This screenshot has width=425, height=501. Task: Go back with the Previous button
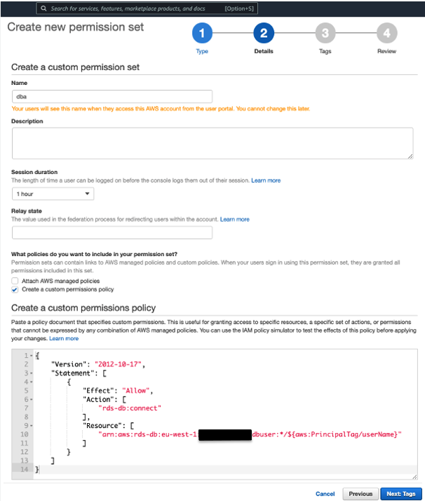[x=360, y=493]
